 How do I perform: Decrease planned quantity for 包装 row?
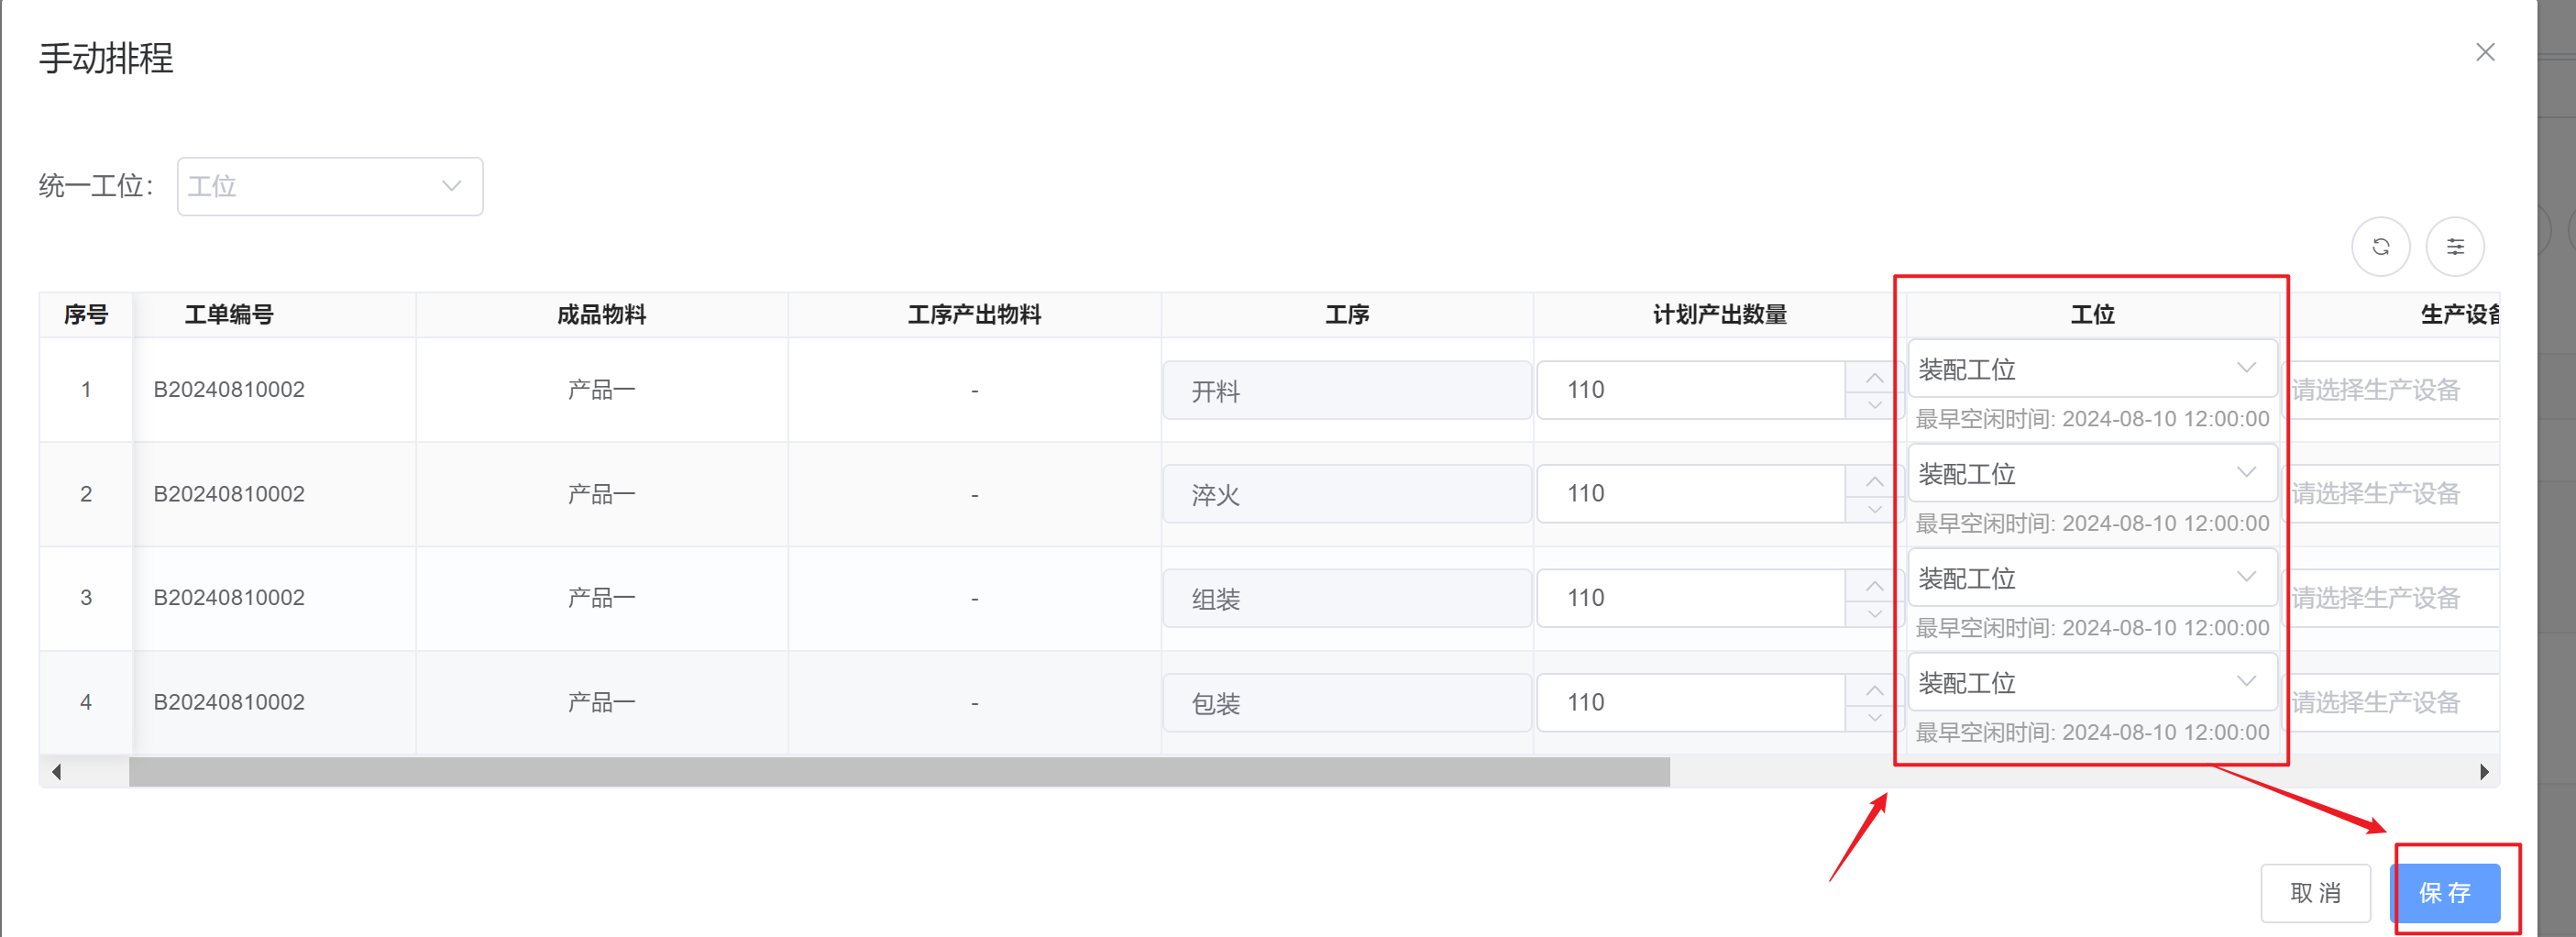click(x=1873, y=718)
